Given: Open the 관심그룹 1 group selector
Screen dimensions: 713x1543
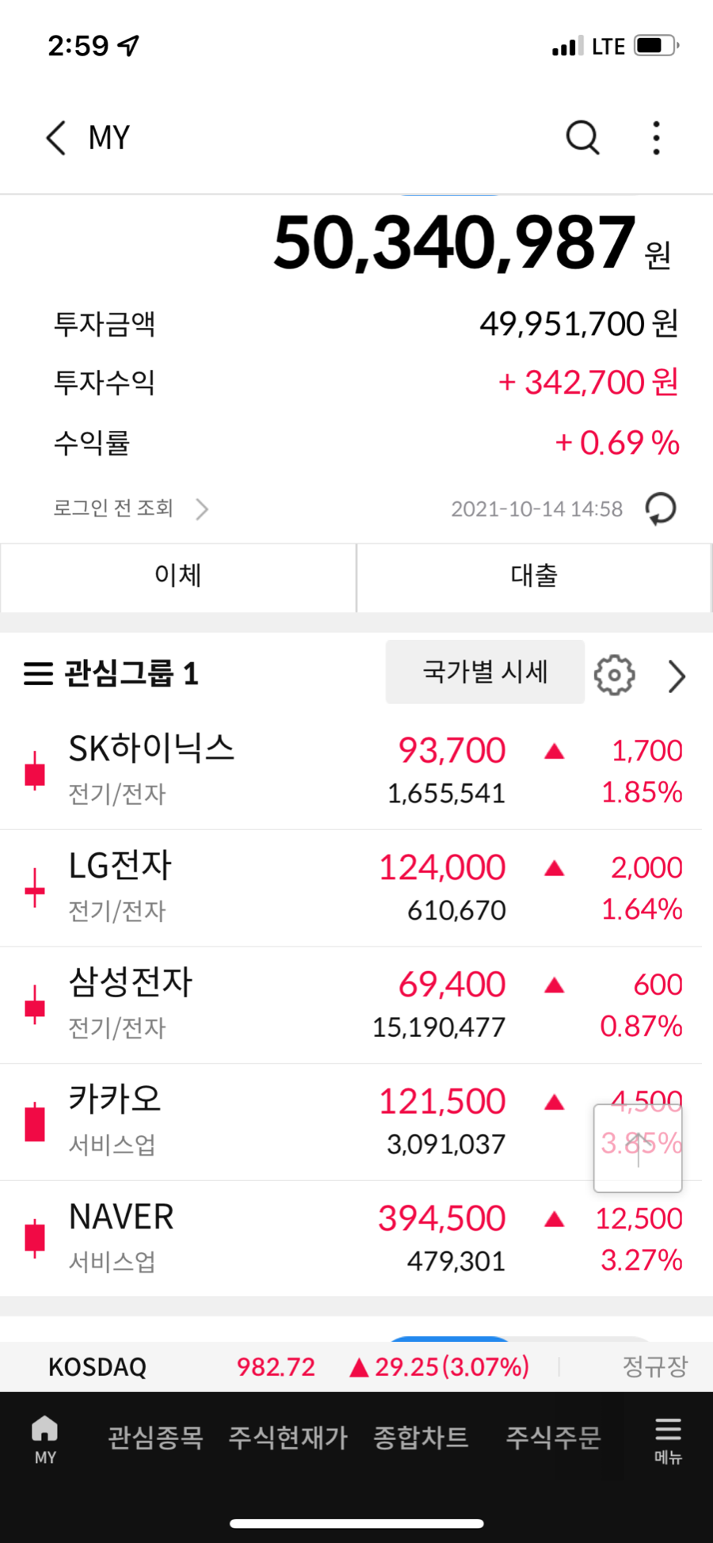Looking at the screenshot, I should (132, 674).
